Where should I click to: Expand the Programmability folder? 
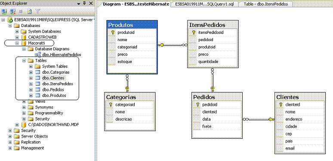24,113
